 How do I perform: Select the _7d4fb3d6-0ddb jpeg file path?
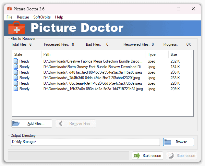pos(92,78)
